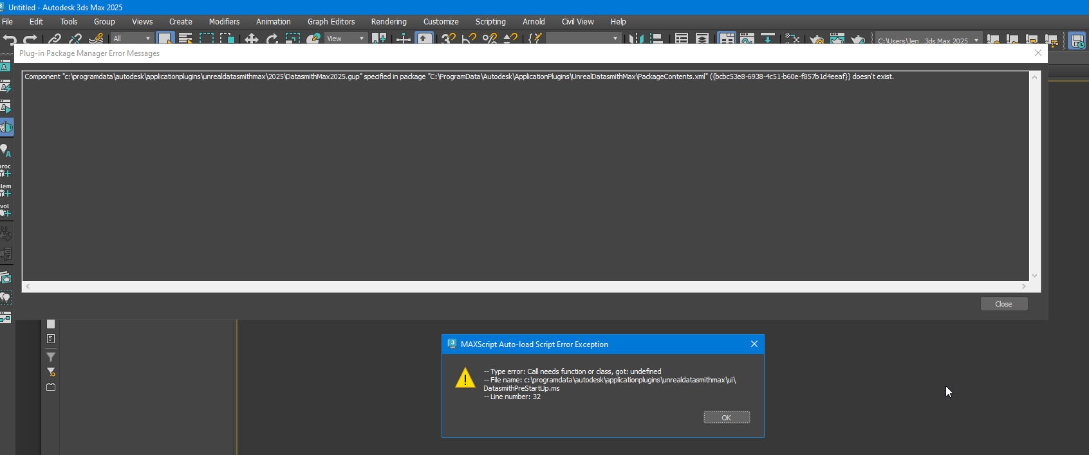
Task: Open the Edit Named Selection Sets icon
Action: pos(535,39)
